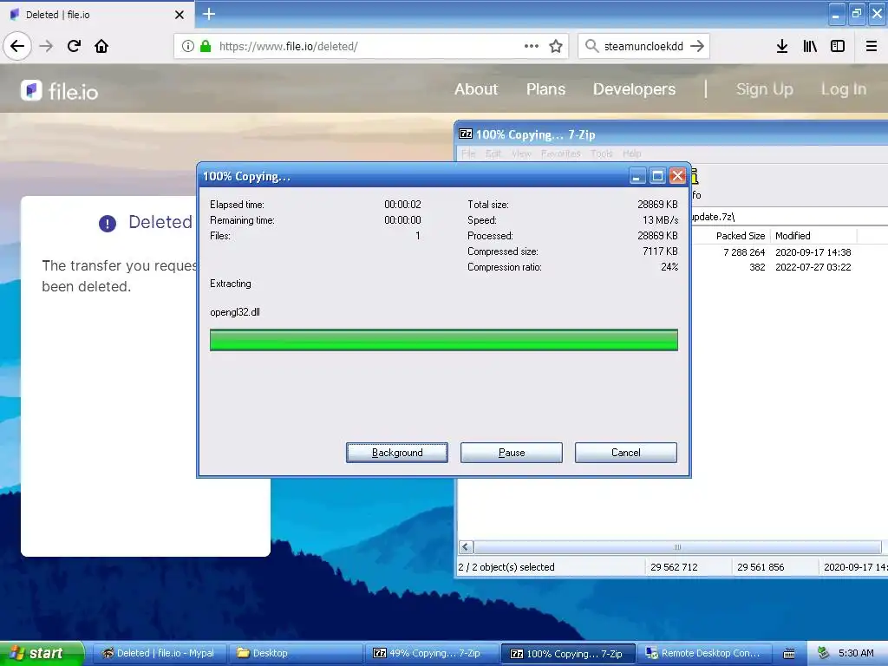This screenshot has width=888, height=666.
Task: Open the Windows Start menu
Action: pyautogui.click(x=42, y=653)
